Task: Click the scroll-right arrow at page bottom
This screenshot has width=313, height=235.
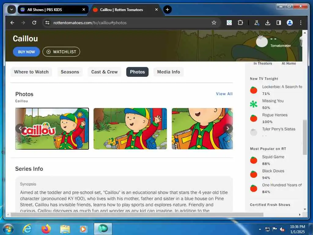Action: point(300,214)
